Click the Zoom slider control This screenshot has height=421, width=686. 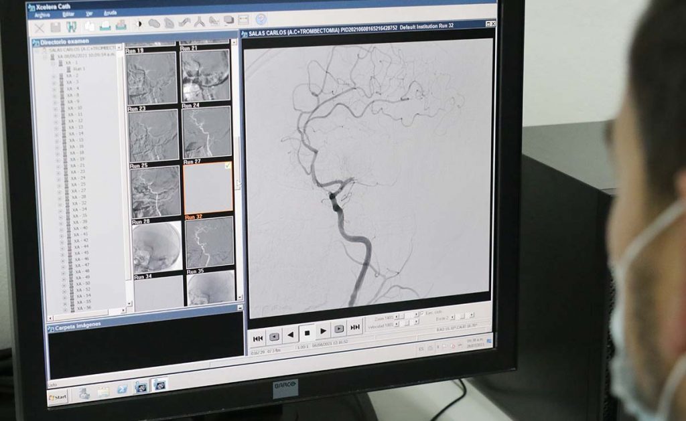(407, 315)
